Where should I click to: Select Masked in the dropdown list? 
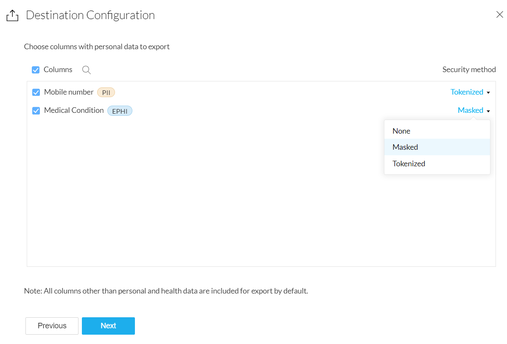click(405, 147)
